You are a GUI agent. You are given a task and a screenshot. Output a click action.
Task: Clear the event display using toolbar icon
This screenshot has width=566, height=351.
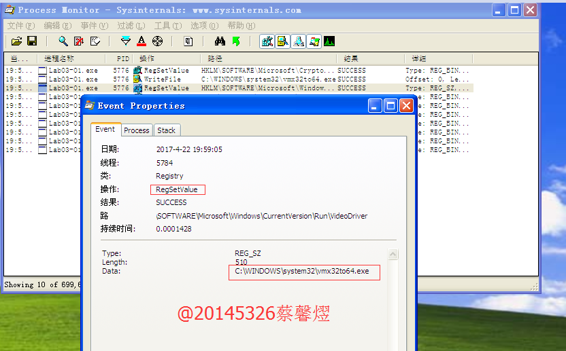point(95,41)
